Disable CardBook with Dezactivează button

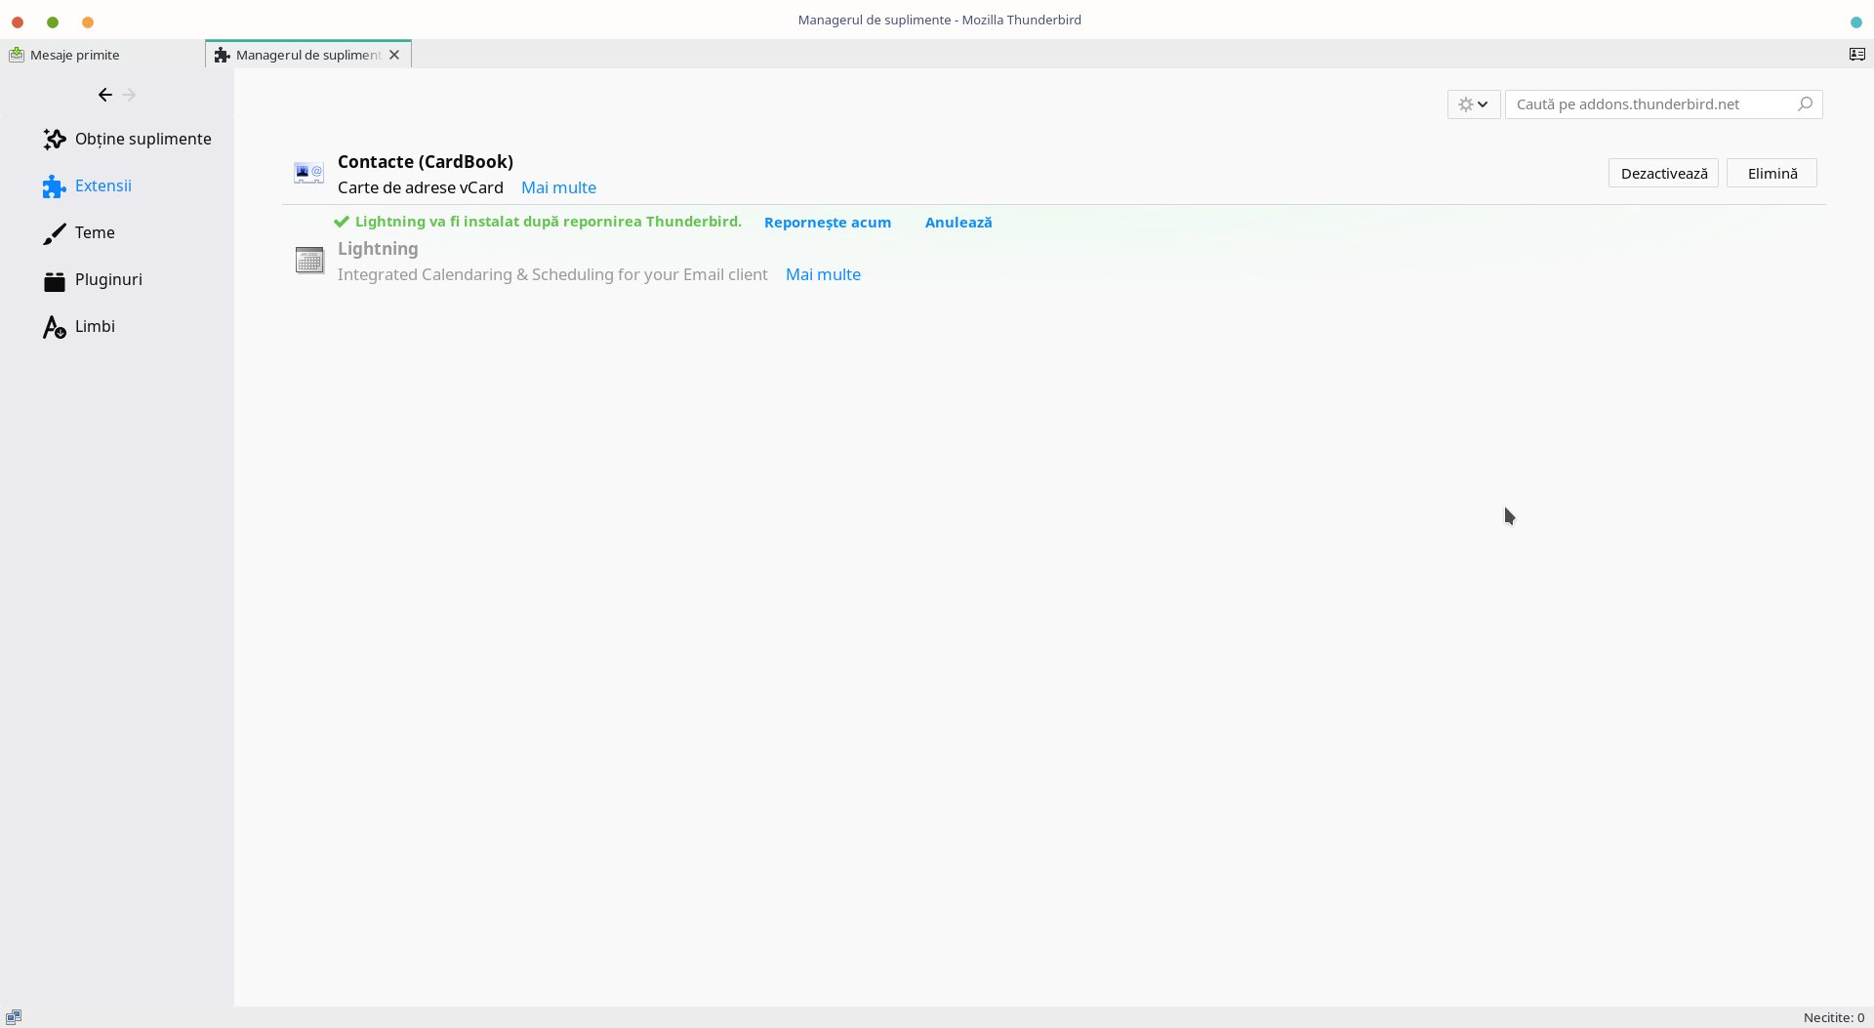1663,174
